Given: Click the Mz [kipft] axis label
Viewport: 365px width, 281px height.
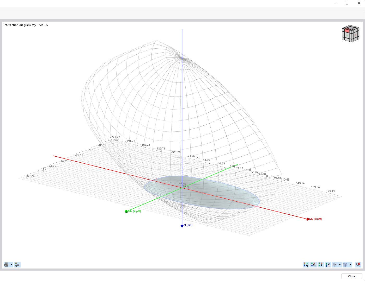Looking at the screenshot, I should coord(135,211).
